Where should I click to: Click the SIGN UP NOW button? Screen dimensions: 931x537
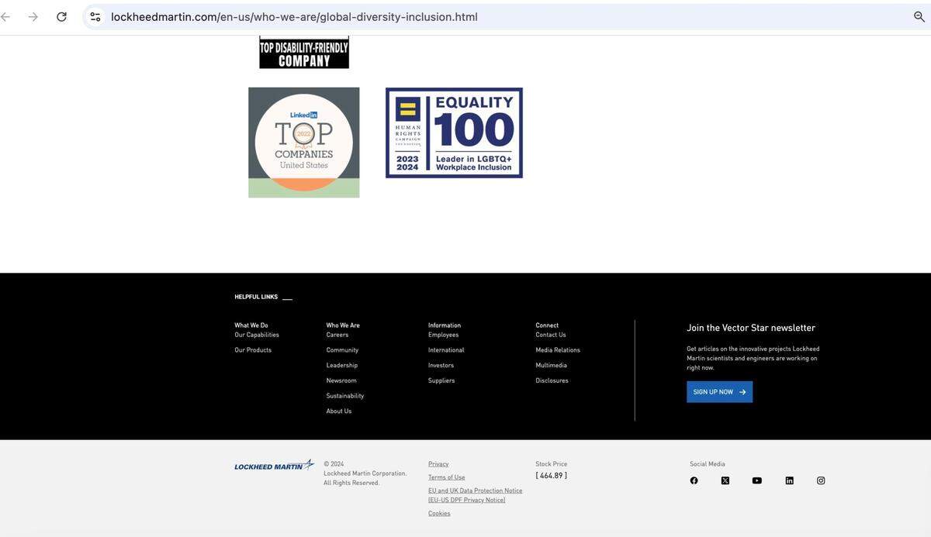point(719,391)
